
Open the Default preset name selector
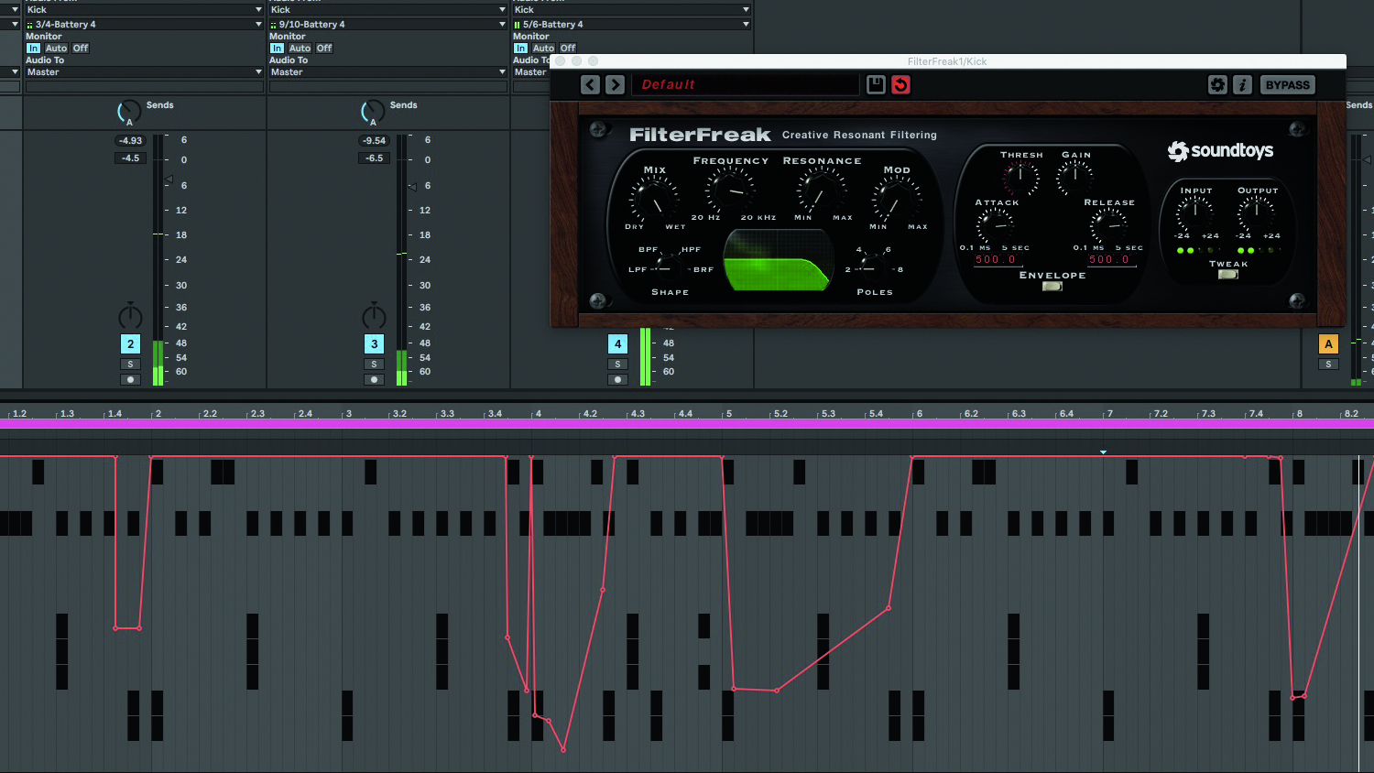click(x=746, y=85)
